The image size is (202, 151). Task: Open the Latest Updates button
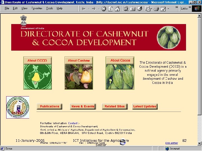[145, 107]
